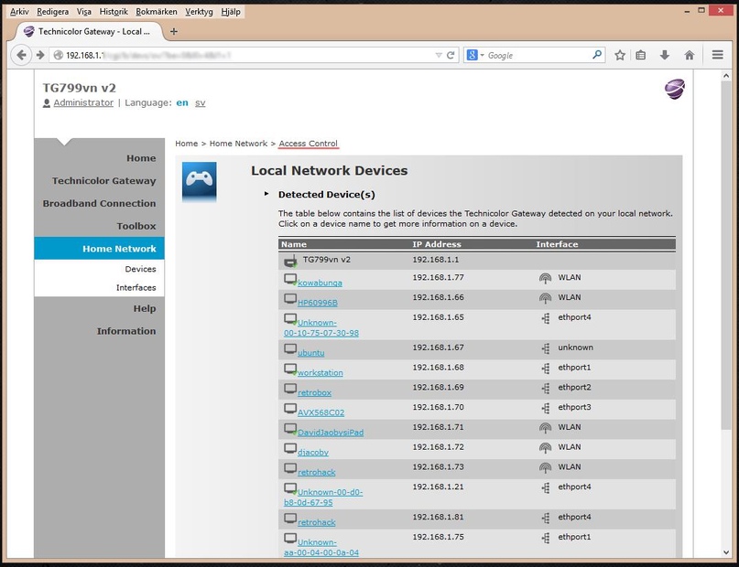Viewport: 739px width, 567px height.
Task: Open the Hjälp menu
Action: tap(231, 11)
